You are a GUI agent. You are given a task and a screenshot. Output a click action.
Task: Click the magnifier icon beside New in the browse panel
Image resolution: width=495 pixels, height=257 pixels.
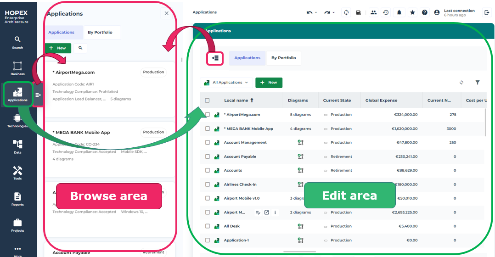(80, 48)
